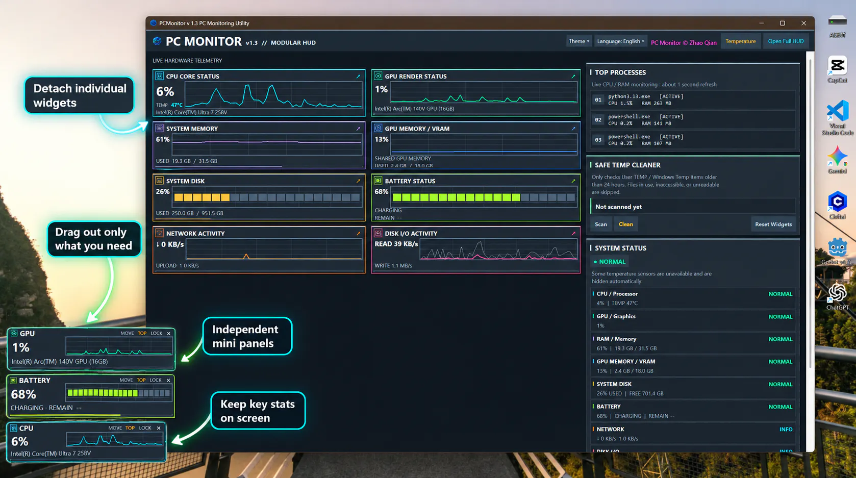Detach the Battery Status widget arrow
The height and width of the screenshot is (478, 856).
click(x=573, y=181)
